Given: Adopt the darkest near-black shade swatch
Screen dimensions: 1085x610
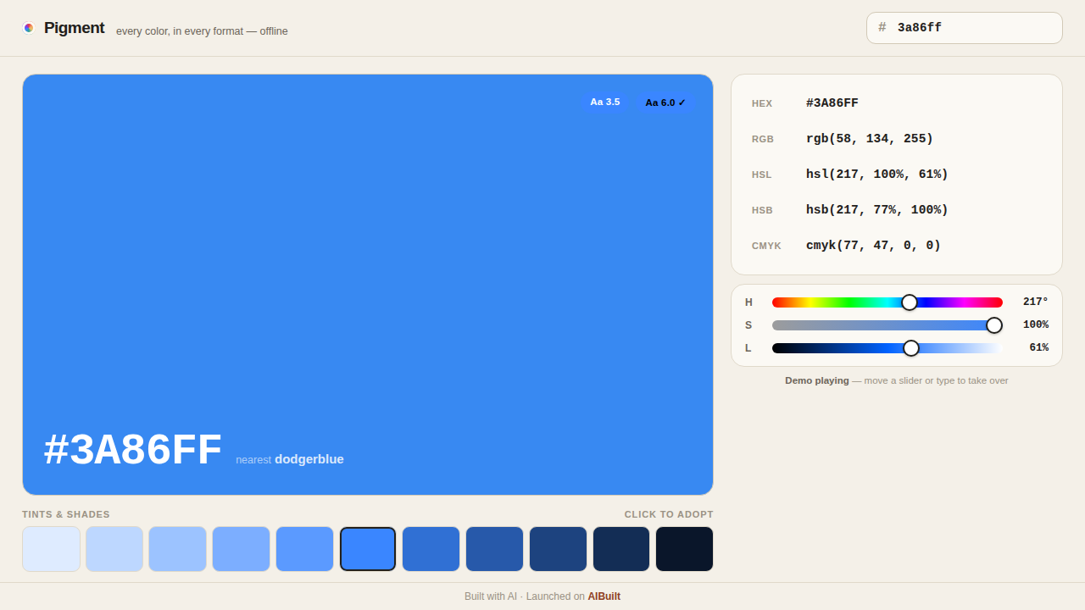Looking at the screenshot, I should pyautogui.click(x=684, y=549).
